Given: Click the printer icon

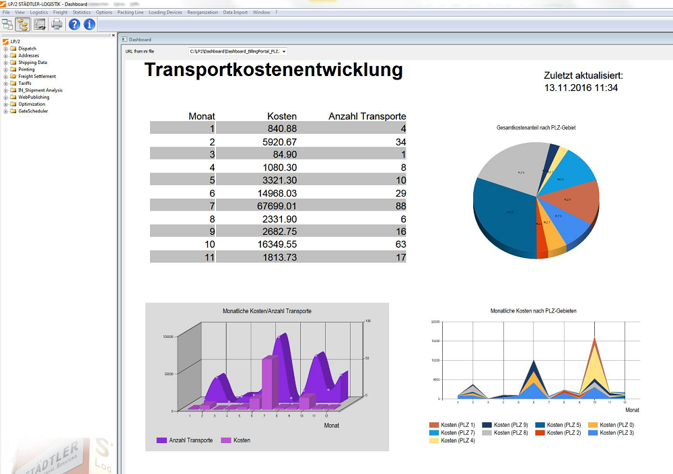Looking at the screenshot, I should [57, 24].
